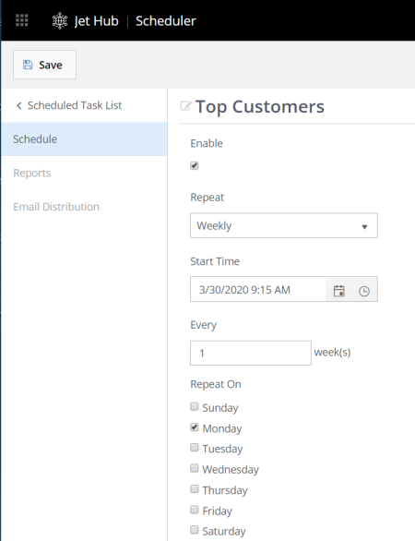
Task: Click the Every week(s) number field
Action: (251, 353)
